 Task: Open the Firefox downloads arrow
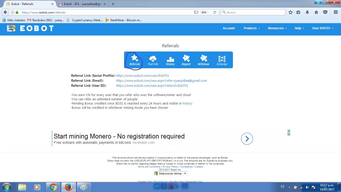tap(307, 12)
